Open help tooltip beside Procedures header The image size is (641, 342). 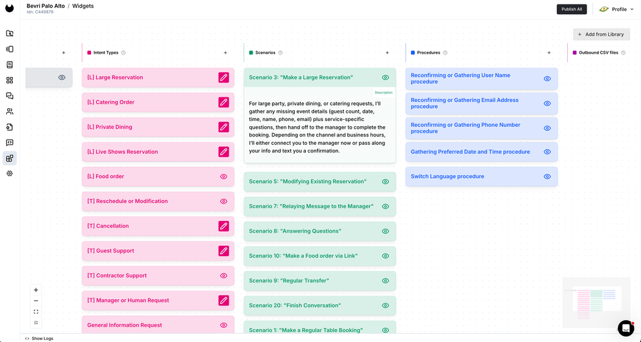click(445, 53)
